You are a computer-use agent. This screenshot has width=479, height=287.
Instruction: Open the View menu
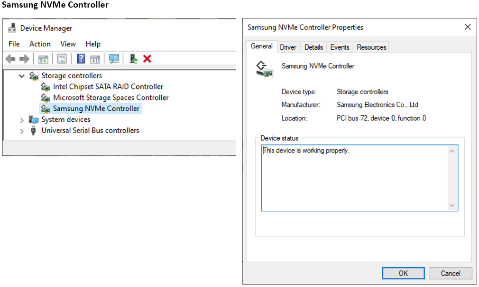pyautogui.click(x=68, y=44)
